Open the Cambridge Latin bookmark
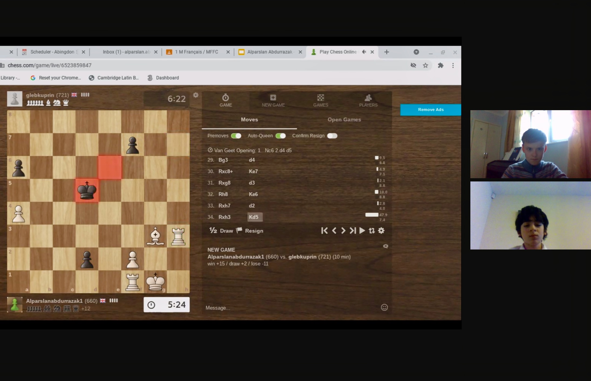 [x=114, y=78]
